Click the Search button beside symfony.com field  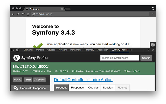146,58
